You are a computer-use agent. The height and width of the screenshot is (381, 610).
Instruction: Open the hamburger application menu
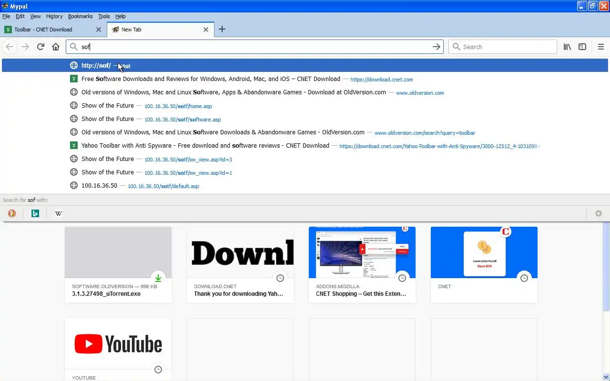click(x=600, y=47)
